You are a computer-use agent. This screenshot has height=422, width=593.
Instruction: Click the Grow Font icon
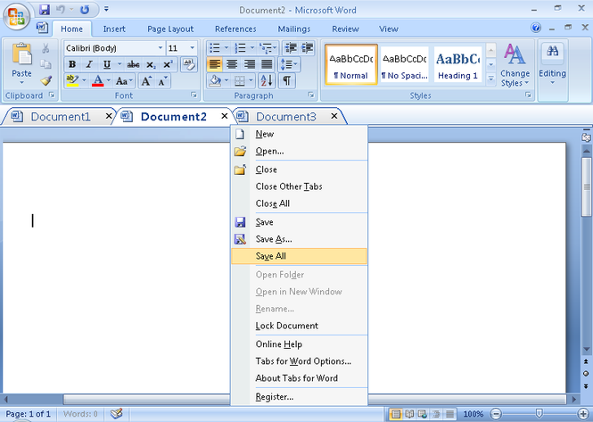[146, 81]
